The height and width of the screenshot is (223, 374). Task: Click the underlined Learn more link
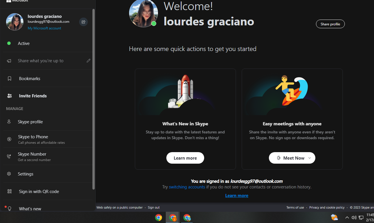coord(237,195)
